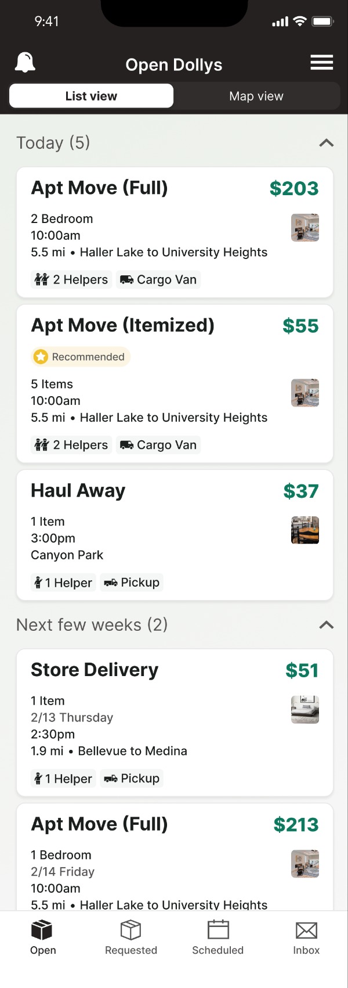Open the hamburger menu
Screen dimensions: 348x988
pos(321,63)
